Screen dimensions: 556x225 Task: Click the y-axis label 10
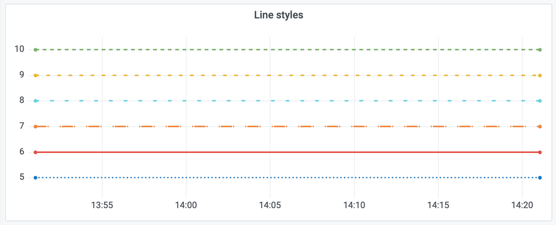tap(19, 49)
